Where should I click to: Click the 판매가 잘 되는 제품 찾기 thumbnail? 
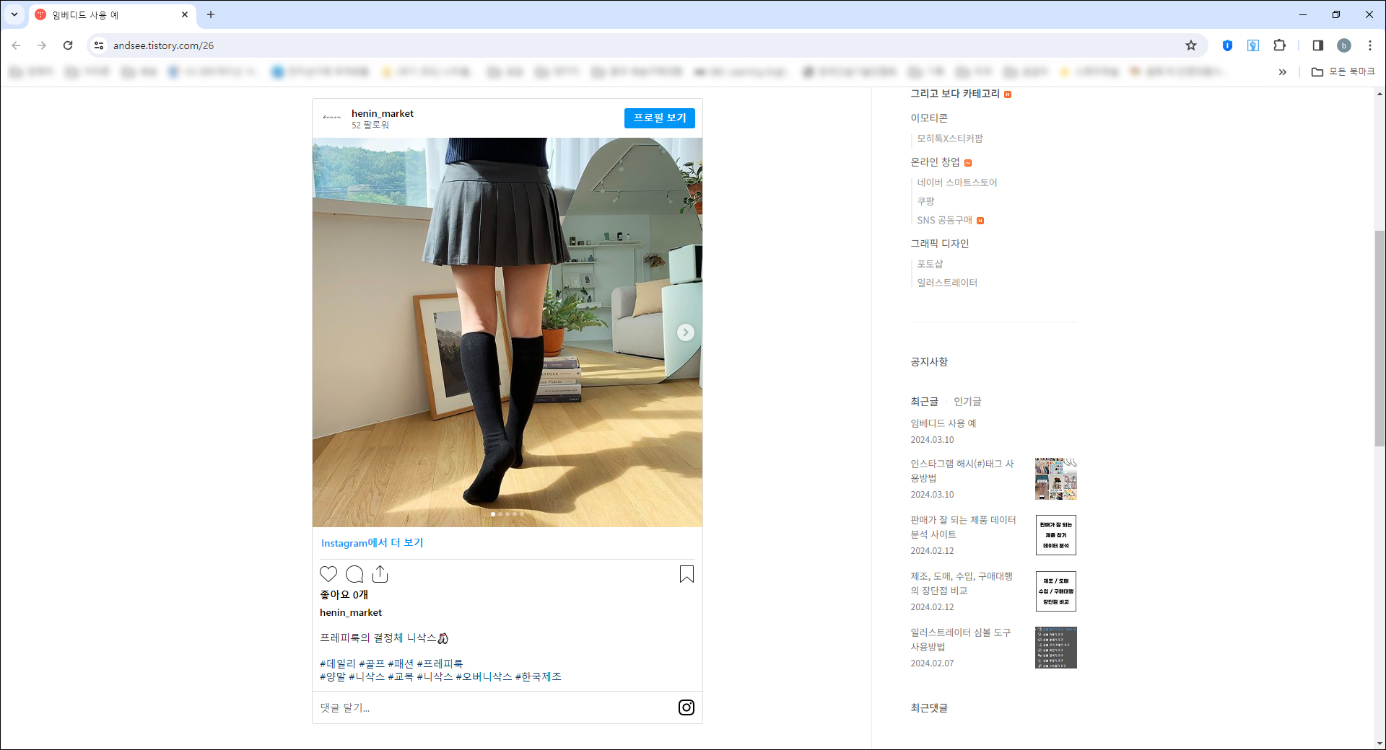coord(1056,535)
